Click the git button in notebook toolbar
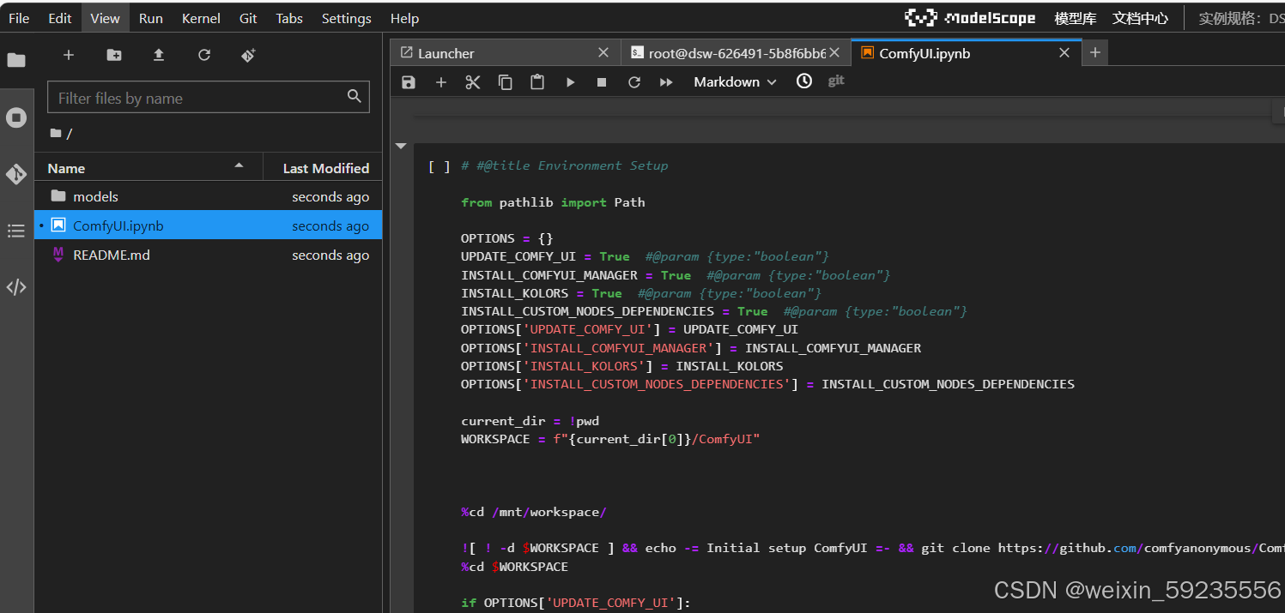The image size is (1285, 613). click(836, 81)
